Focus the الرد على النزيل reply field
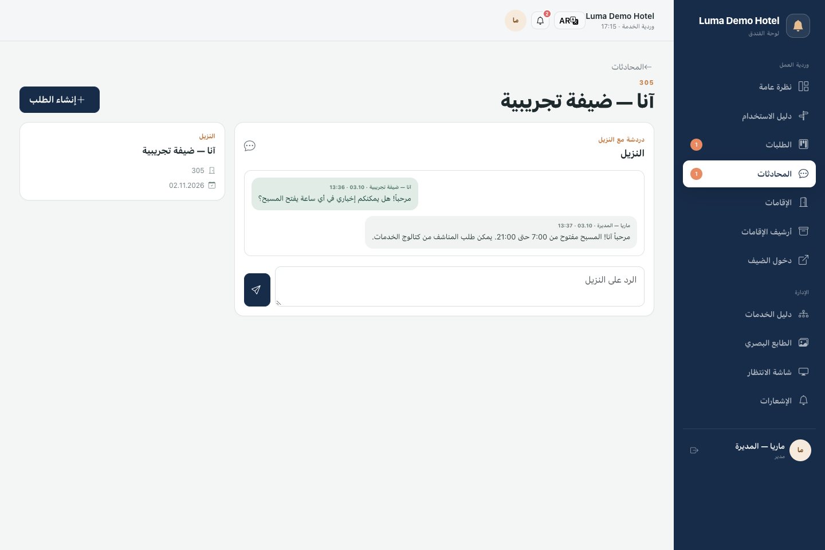The width and height of the screenshot is (825, 550). point(459,286)
